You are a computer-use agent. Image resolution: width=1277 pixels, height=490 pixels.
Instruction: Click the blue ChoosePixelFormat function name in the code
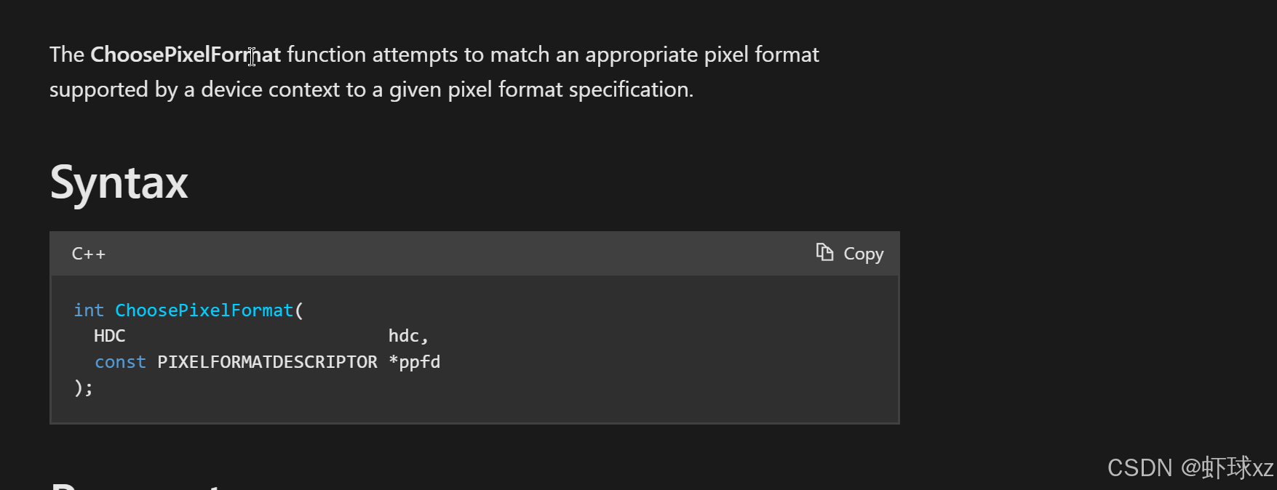204,310
